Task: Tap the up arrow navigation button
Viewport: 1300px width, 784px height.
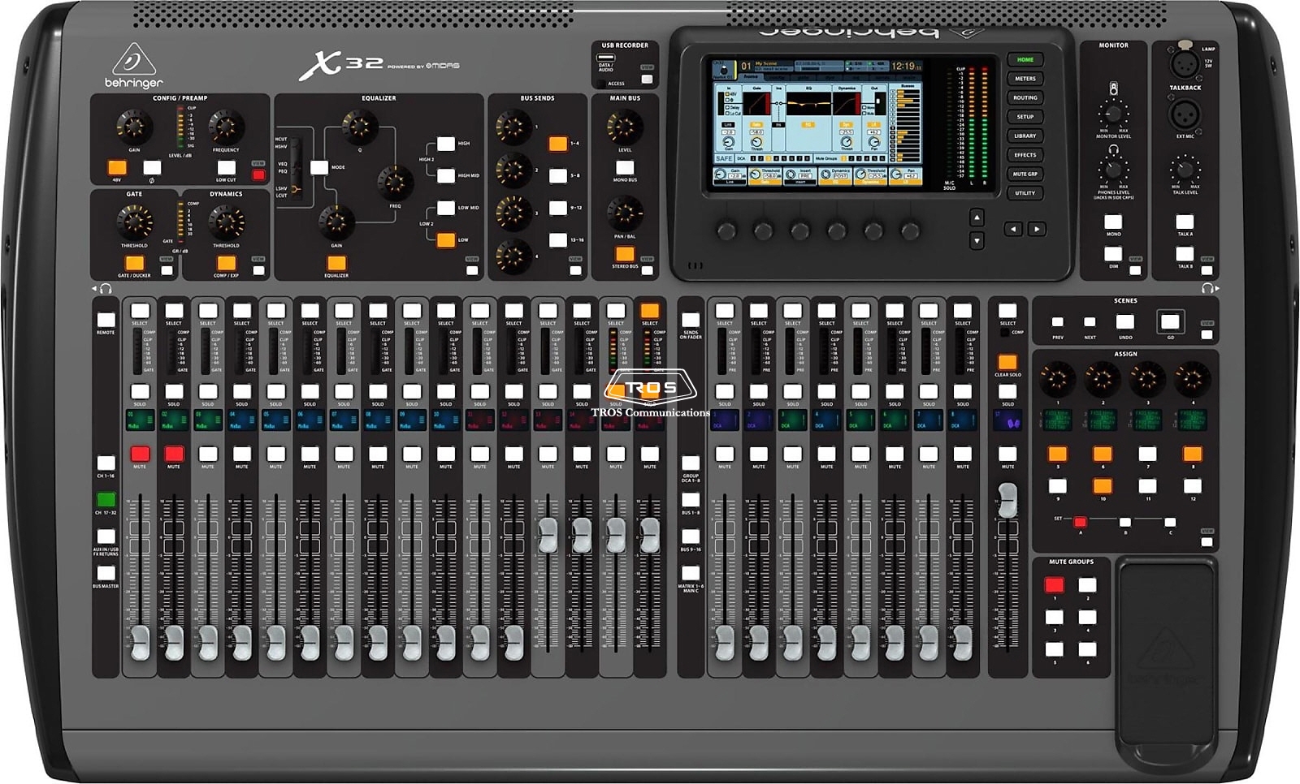Action: click(x=977, y=218)
